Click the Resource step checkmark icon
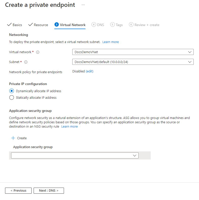Screen dimensions: 199x200 pos(31,25)
